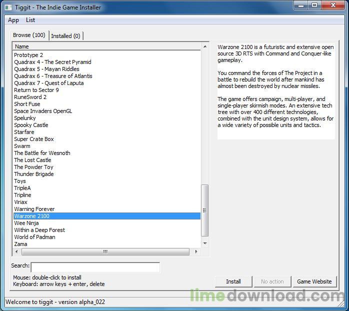This screenshot has height=311, width=349.
Task: Select Quadrax 6 - Treasure of Atlantis
Action: coord(107,76)
